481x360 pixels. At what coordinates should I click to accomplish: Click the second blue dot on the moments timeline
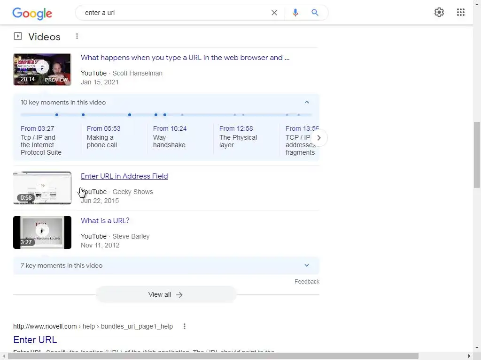83,115
